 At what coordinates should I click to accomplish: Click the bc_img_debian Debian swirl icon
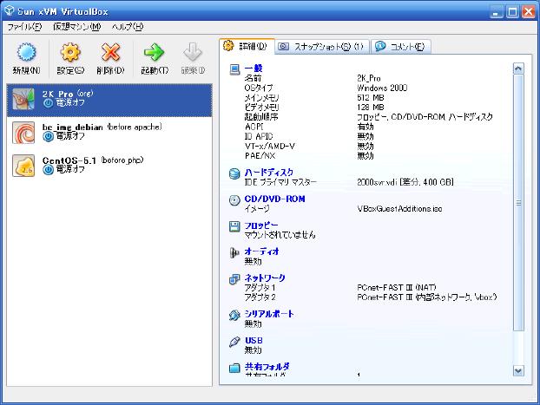coord(23,133)
